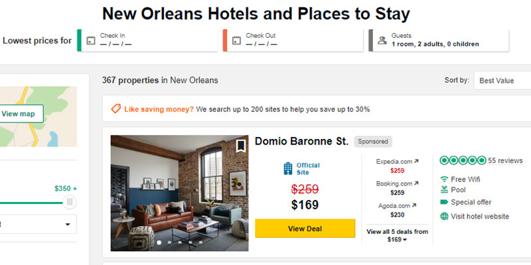Image resolution: width=531 pixels, height=265 pixels.
Task: Click the Check Out calendar icon
Action: tap(235, 40)
